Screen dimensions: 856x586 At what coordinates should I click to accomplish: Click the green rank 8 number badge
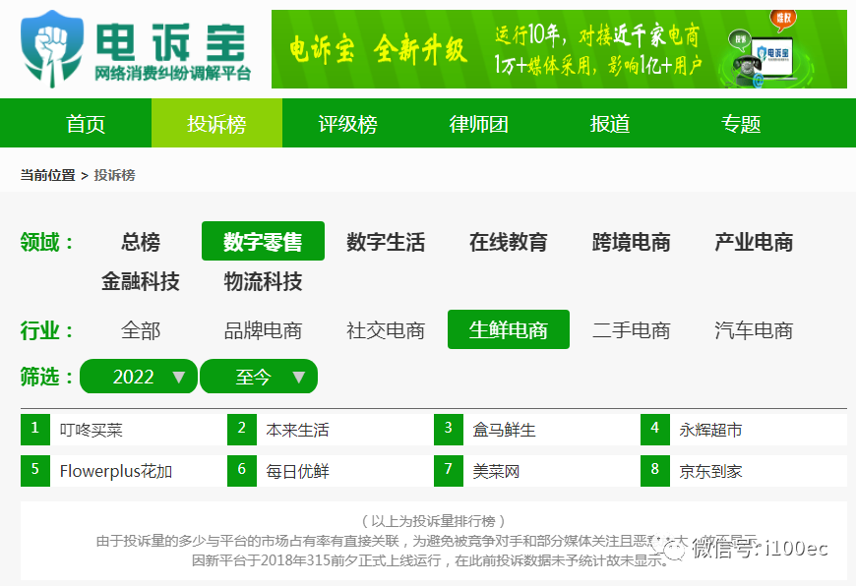click(x=655, y=471)
